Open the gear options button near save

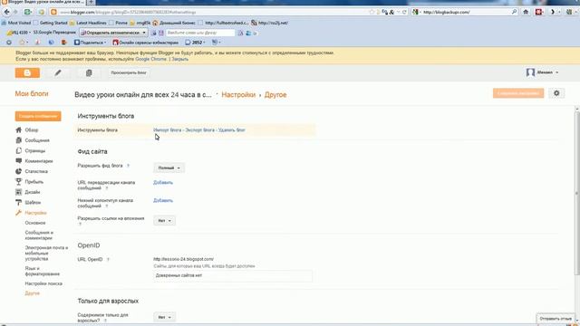(x=556, y=93)
